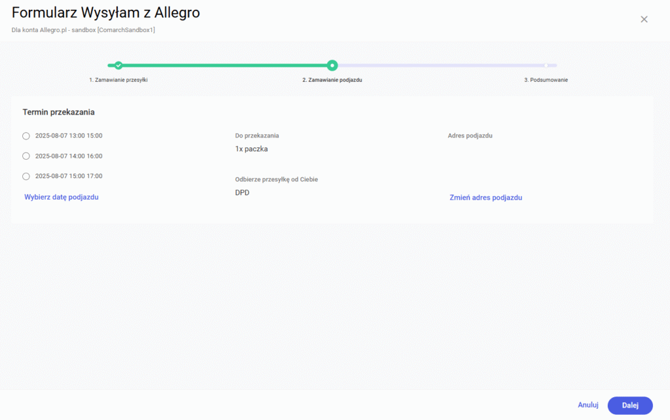
Task: Close the Wysyłam z Allegro form
Action: pos(644,19)
